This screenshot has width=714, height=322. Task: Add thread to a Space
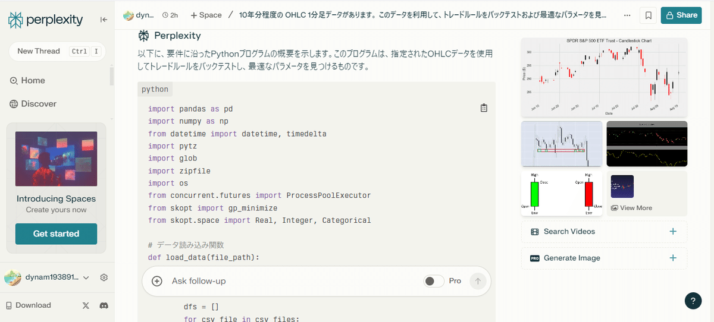pos(206,15)
